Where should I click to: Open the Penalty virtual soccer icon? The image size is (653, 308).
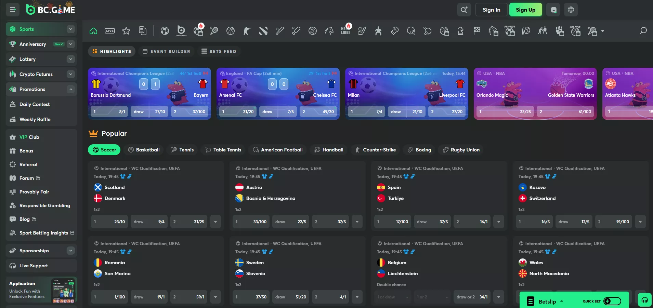click(x=510, y=31)
